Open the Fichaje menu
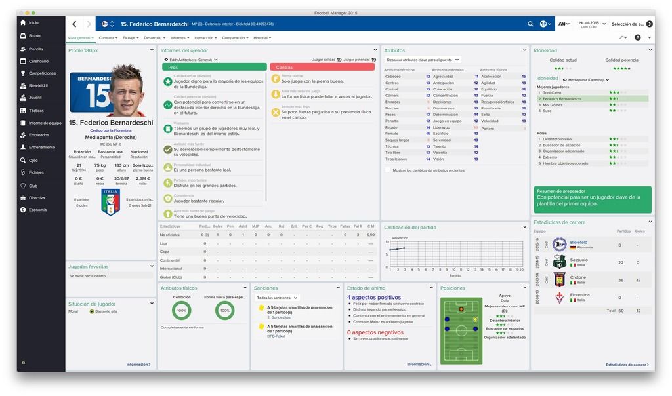The height and width of the screenshot is (396, 672). click(x=131, y=37)
